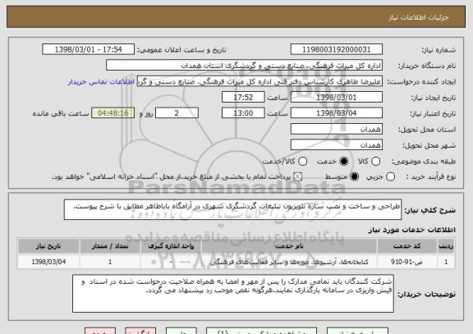Click the شهر محل تحویل field همدان
The image size is (473, 334).
point(337,145)
